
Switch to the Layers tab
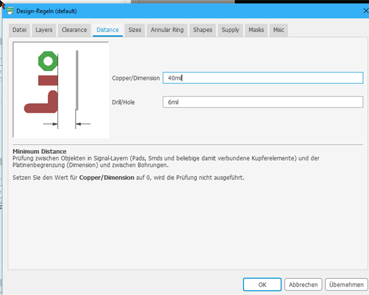pyautogui.click(x=44, y=30)
